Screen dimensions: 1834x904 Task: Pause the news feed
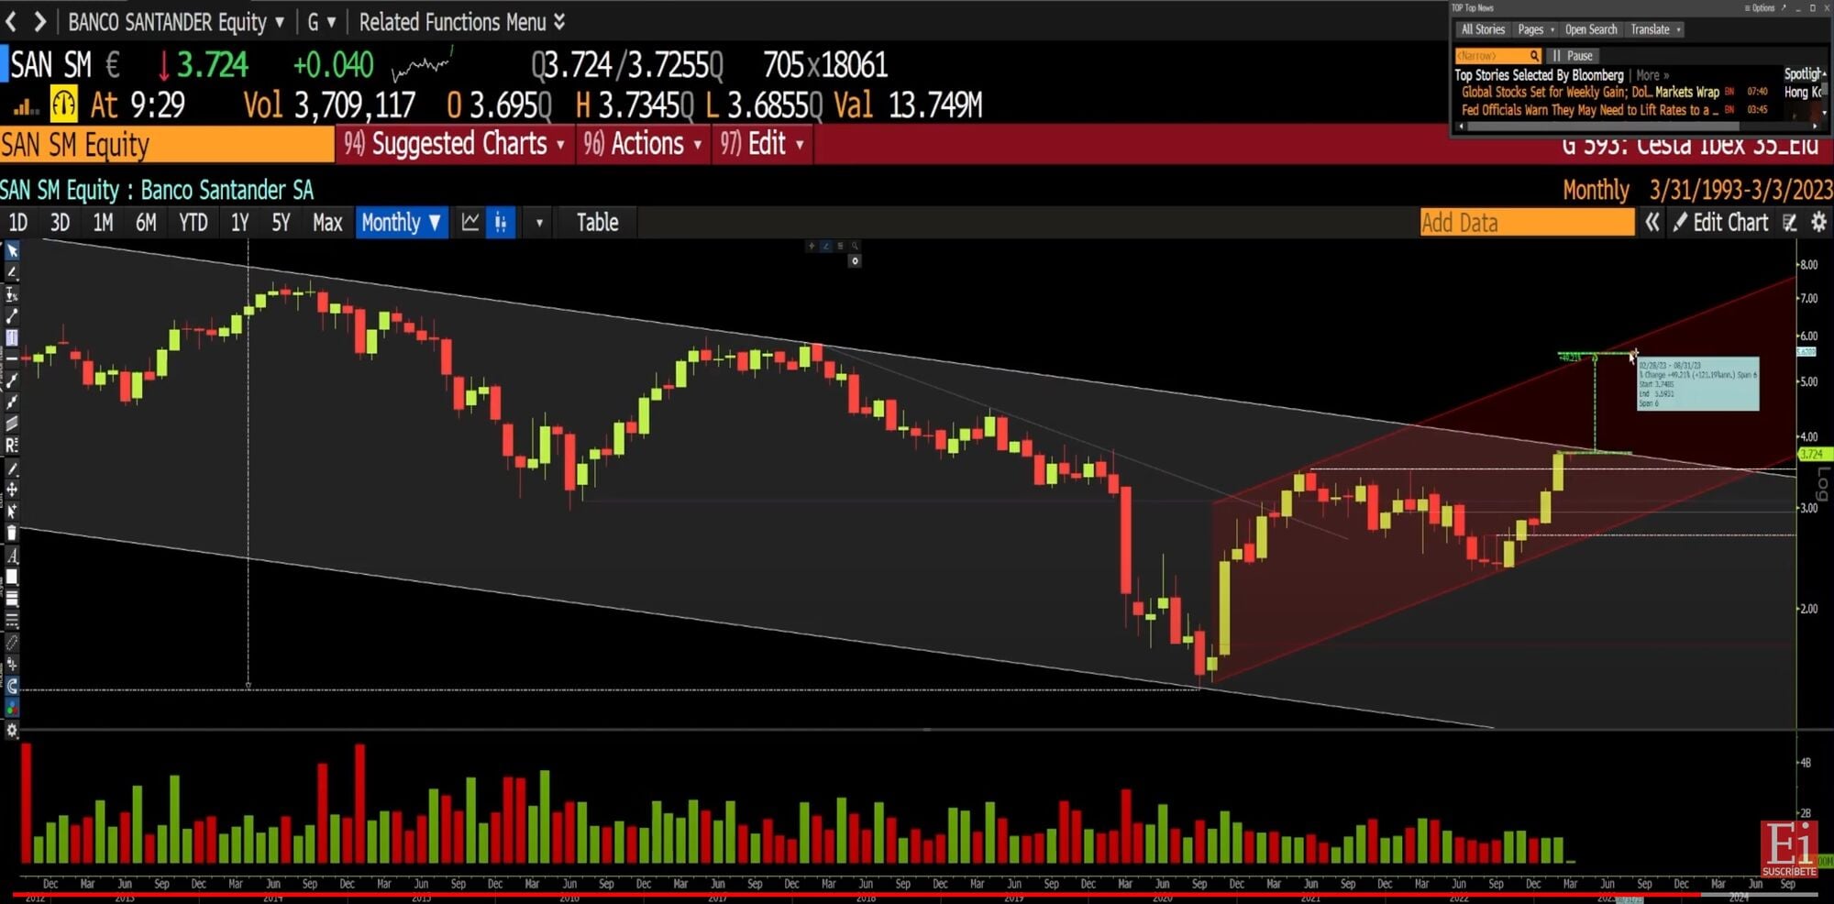[1572, 56]
